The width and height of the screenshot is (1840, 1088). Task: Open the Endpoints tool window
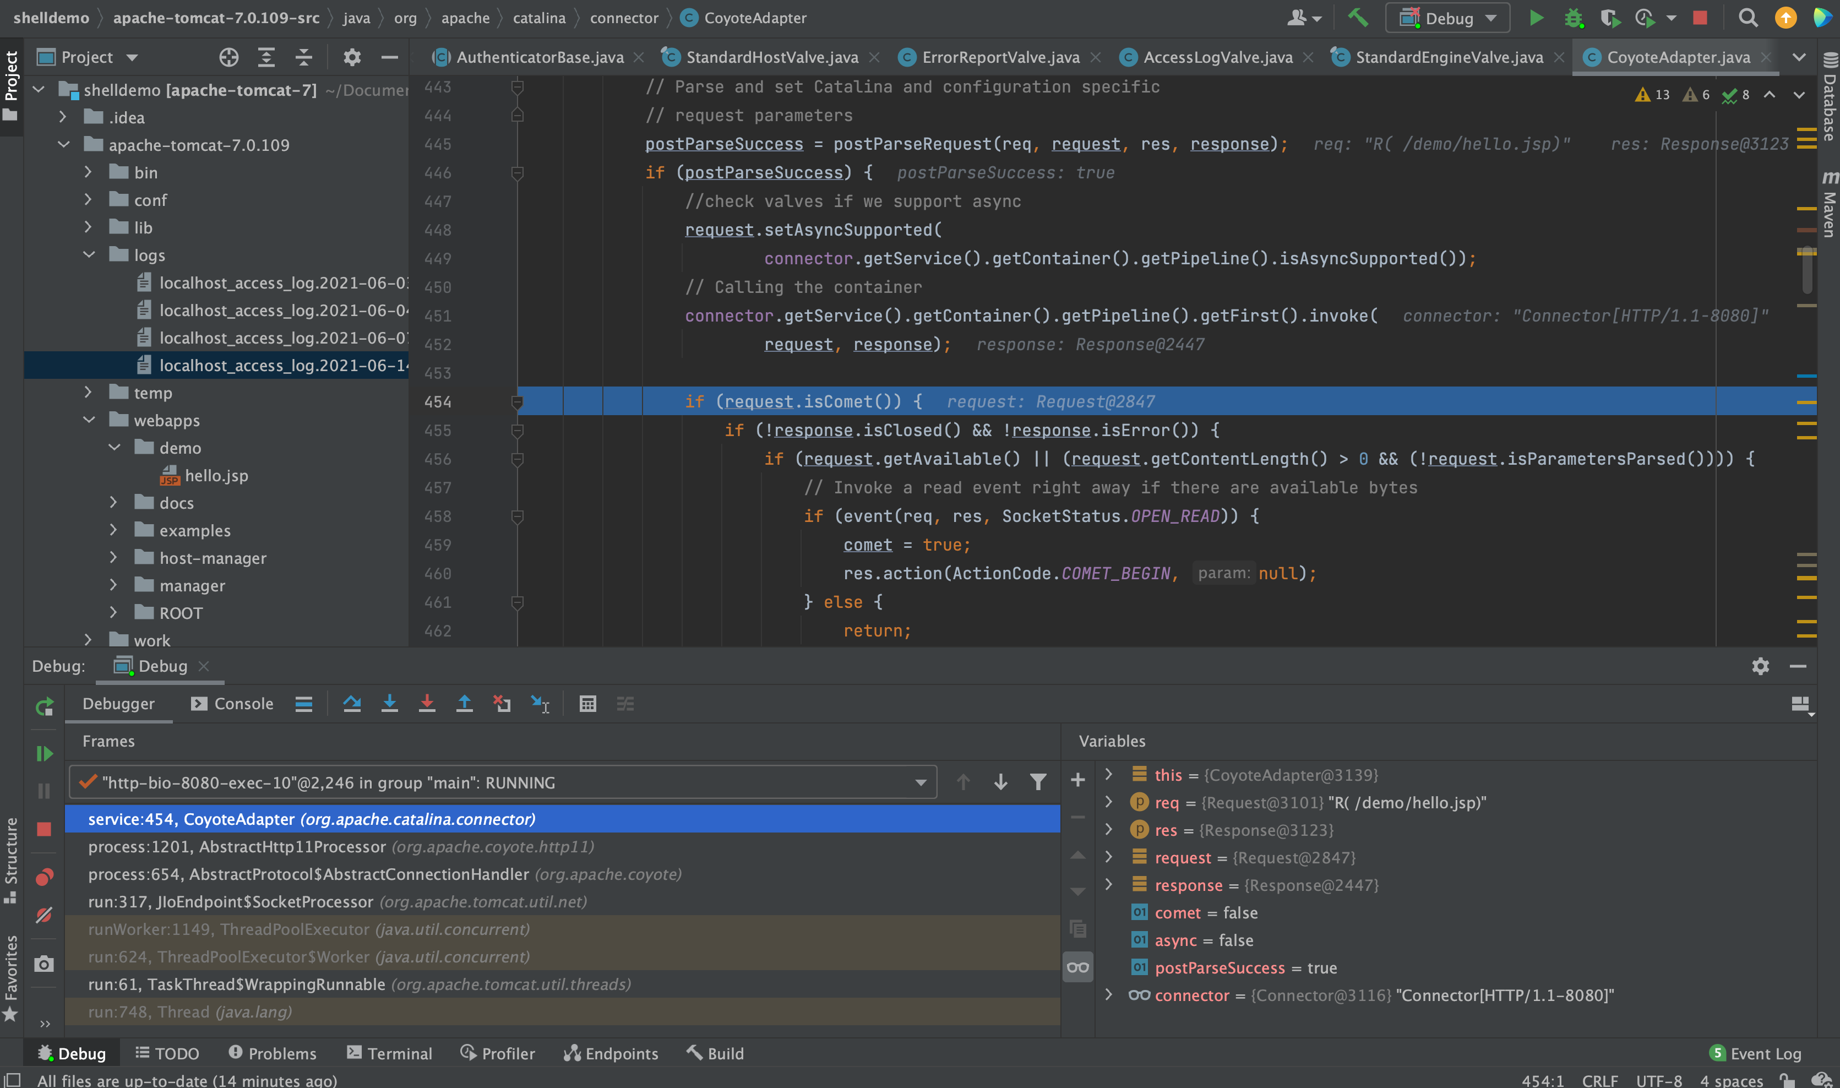pyautogui.click(x=611, y=1053)
